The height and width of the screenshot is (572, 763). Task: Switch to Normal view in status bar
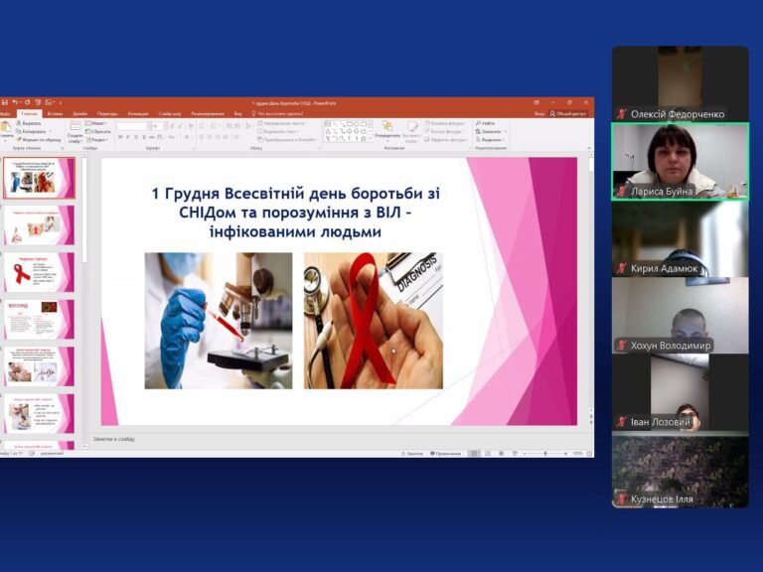475,453
